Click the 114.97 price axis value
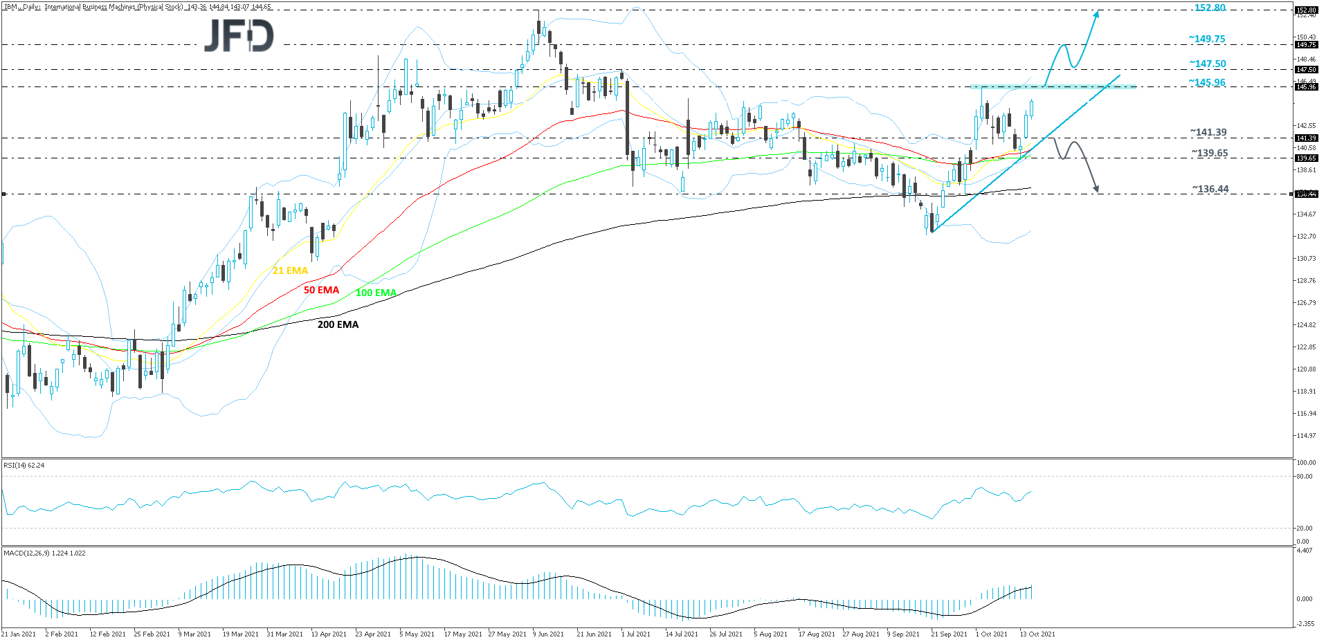Viewport: 1326px width, 642px height. [1307, 436]
